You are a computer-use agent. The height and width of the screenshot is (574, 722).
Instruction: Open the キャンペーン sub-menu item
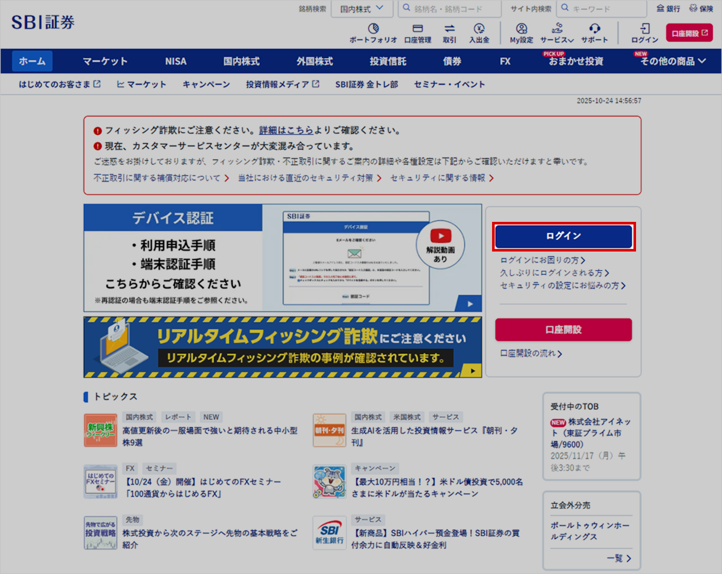tap(206, 84)
